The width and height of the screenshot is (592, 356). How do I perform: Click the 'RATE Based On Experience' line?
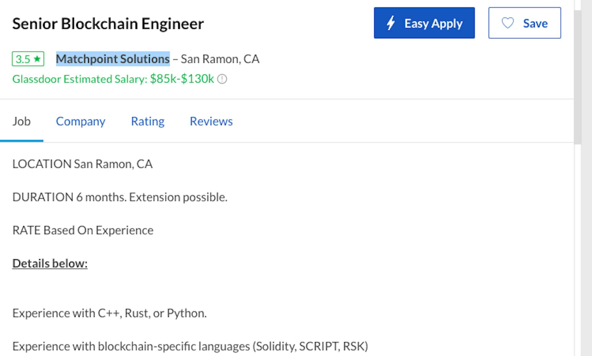point(83,230)
